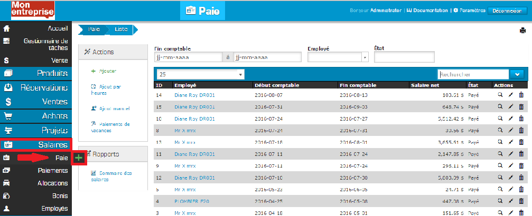Click the print icon at top right
The height and width of the screenshot is (216, 532).
point(522,31)
